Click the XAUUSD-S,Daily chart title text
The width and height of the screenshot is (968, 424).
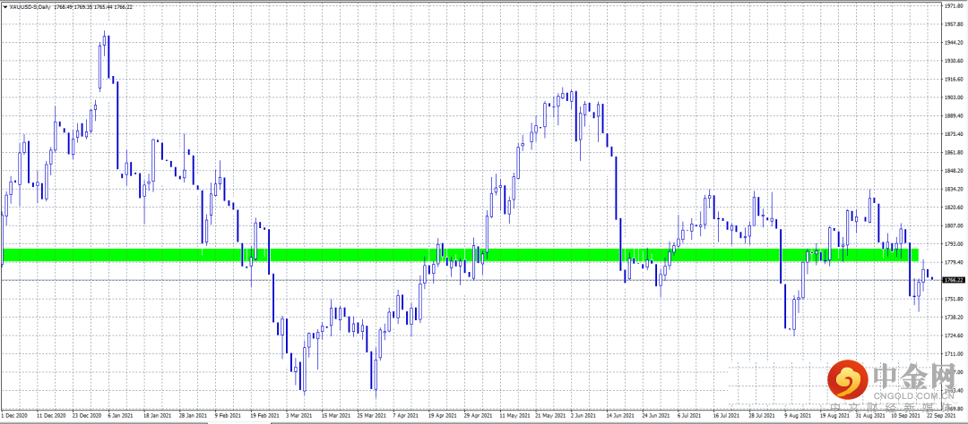(x=30, y=6)
